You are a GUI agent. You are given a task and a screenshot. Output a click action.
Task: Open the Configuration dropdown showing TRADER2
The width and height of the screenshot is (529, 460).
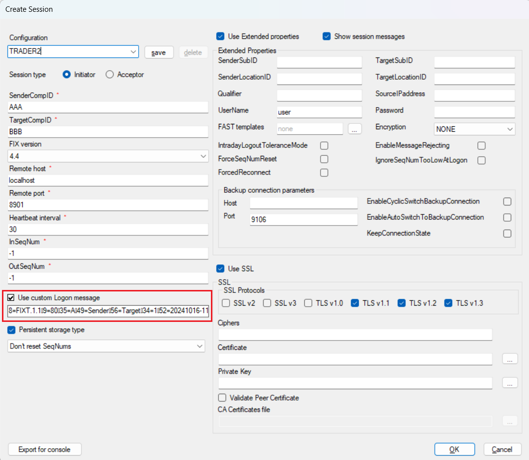pyautogui.click(x=133, y=52)
